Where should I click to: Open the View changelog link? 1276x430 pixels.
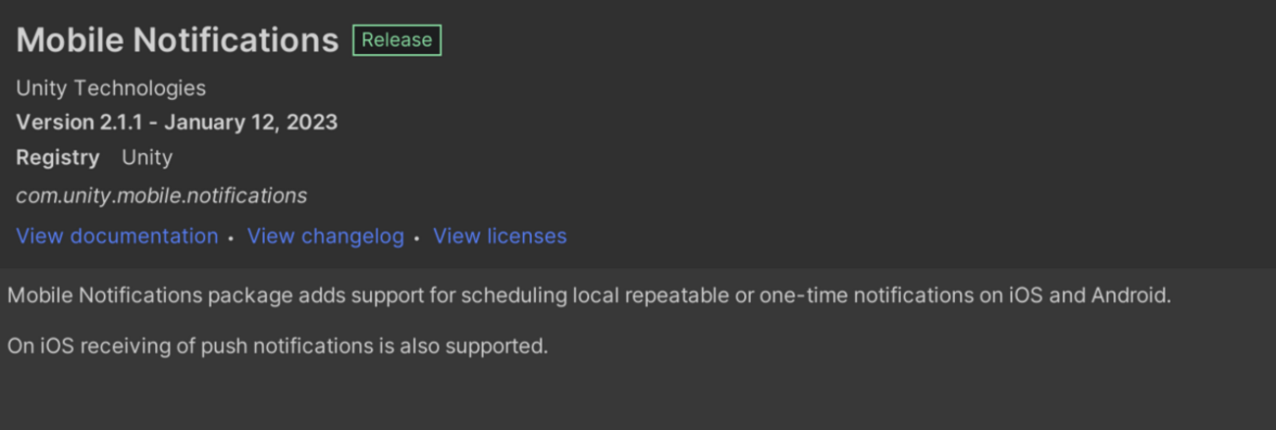coord(325,237)
